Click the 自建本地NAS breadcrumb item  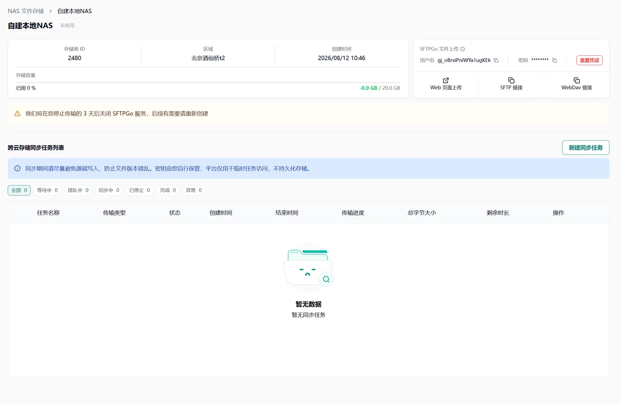[75, 11]
